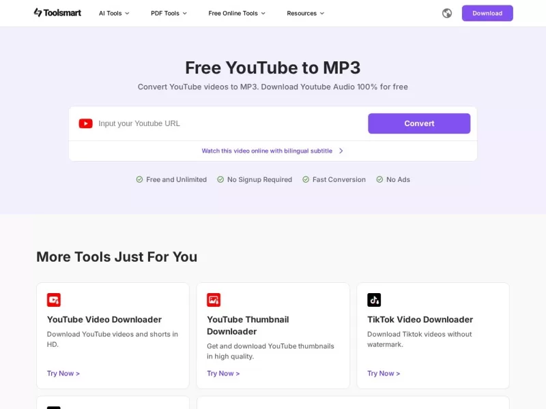Viewport: 546px width, 409px height.
Task: Open the language selector globe icon
Action: tap(446, 13)
